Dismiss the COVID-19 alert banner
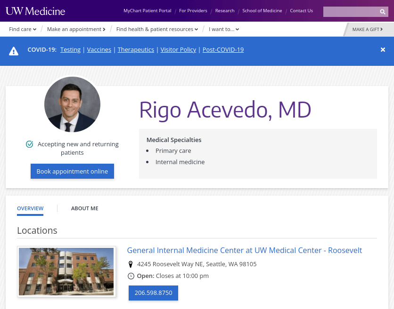This screenshot has height=309, width=394. [383, 50]
